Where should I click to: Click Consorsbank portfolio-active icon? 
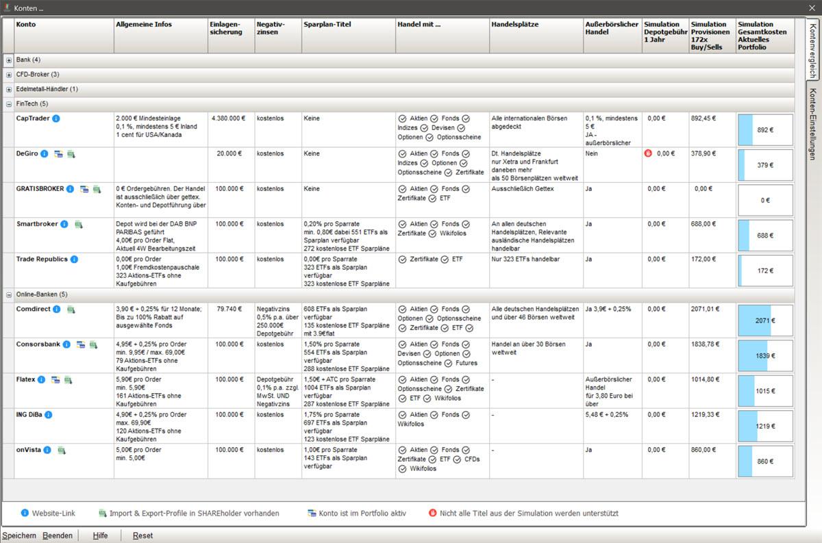[x=80, y=344]
